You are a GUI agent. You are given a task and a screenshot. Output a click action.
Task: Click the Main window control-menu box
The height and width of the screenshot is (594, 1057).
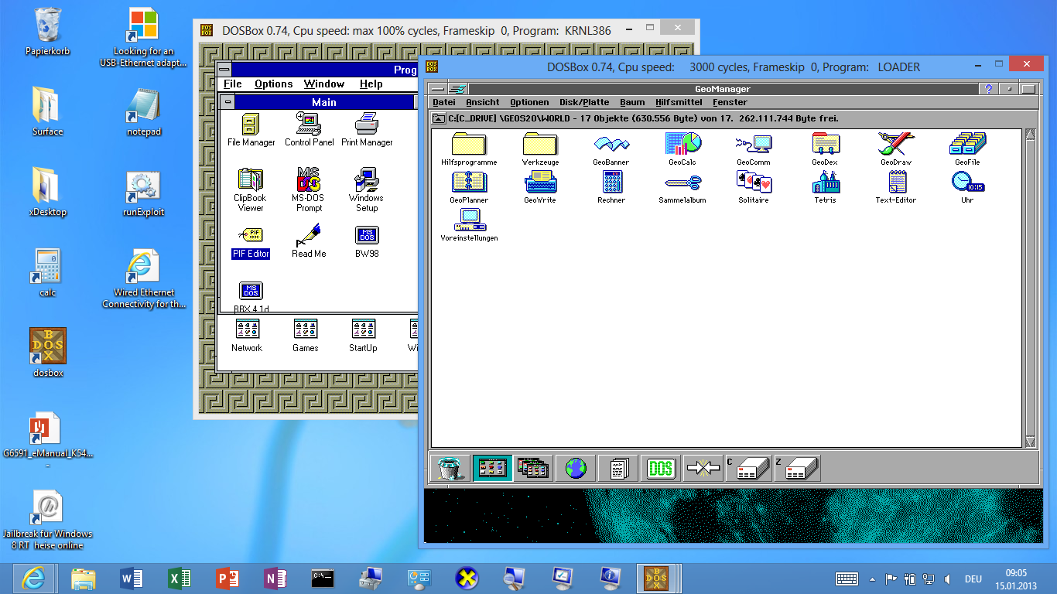pos(227,102)
